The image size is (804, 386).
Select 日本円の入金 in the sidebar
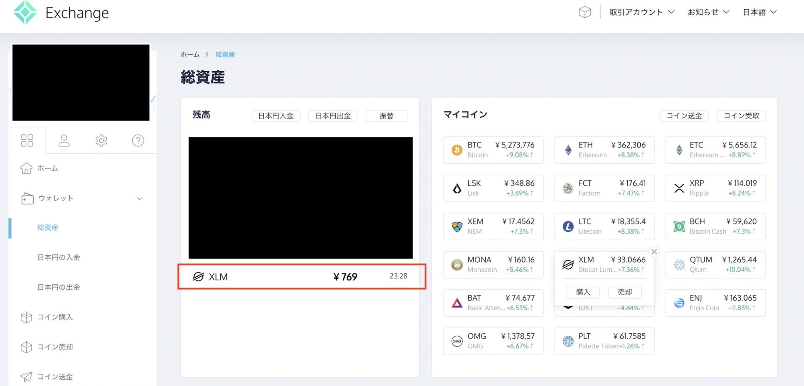point(59,257)
